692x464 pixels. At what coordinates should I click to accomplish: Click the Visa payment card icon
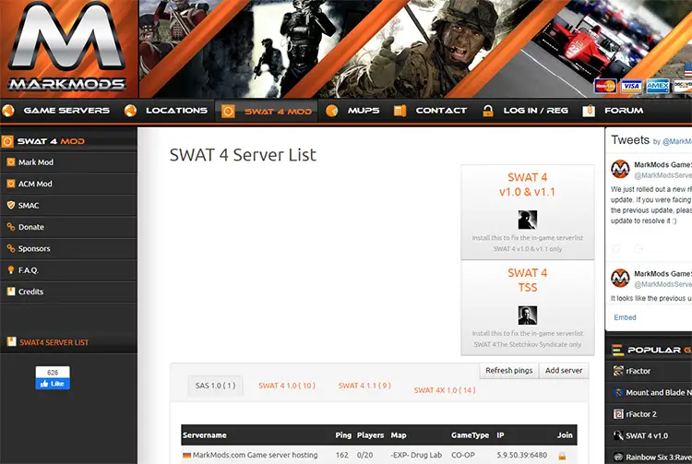pos(631,86)
